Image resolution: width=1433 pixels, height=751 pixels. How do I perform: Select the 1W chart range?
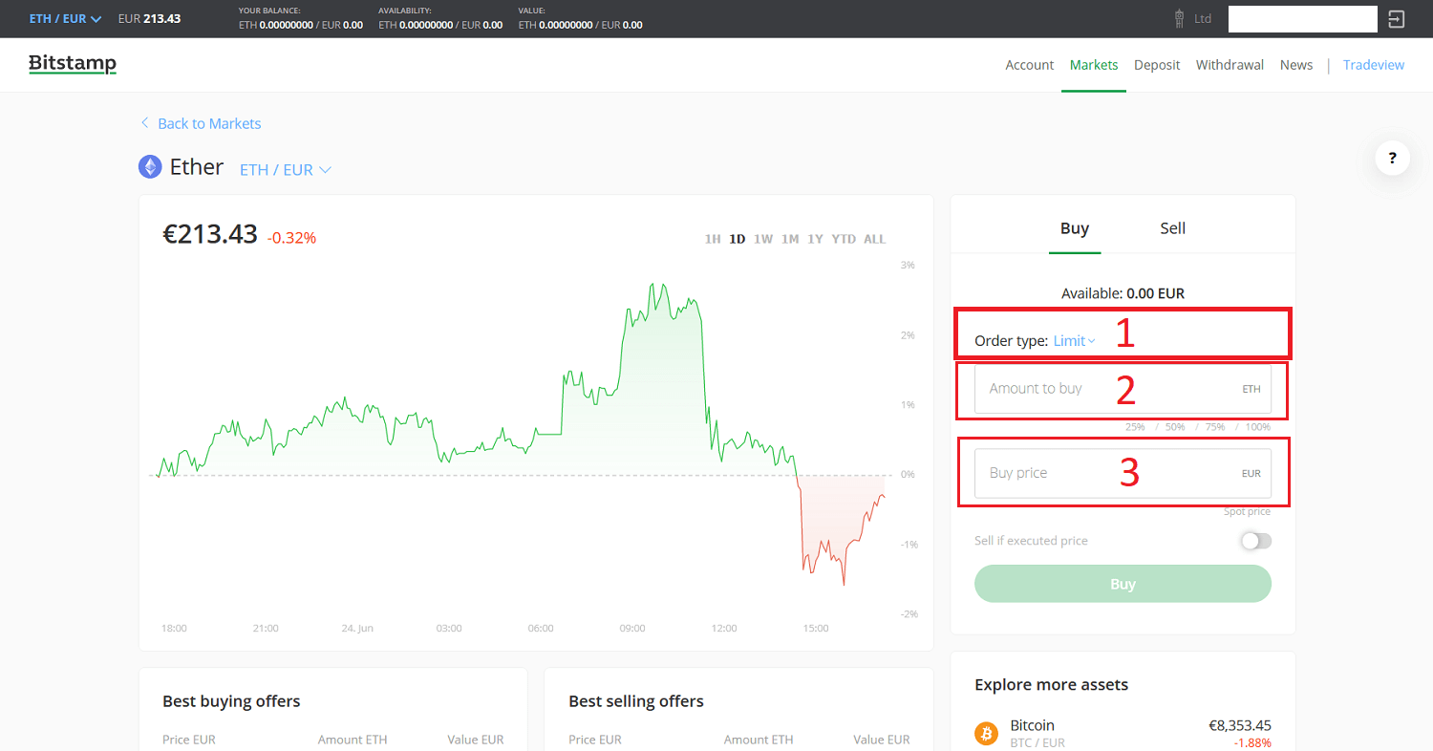point(763,239)
